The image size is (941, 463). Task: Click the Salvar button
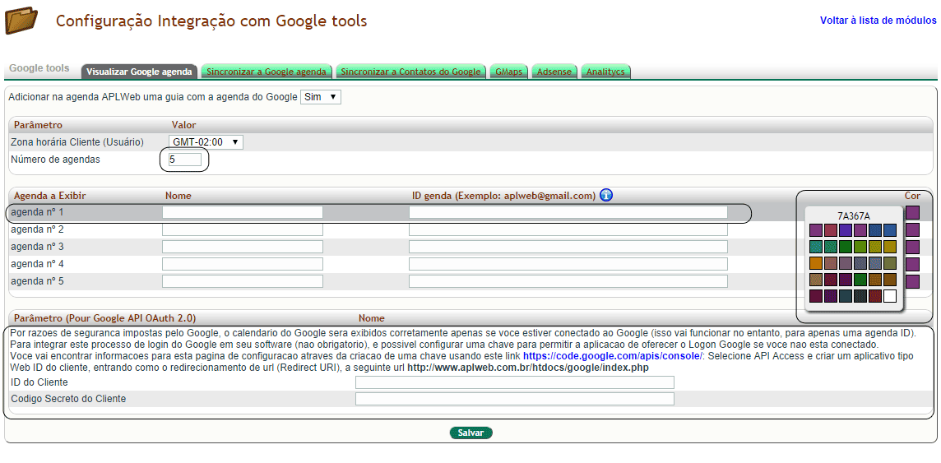point(471,433)
